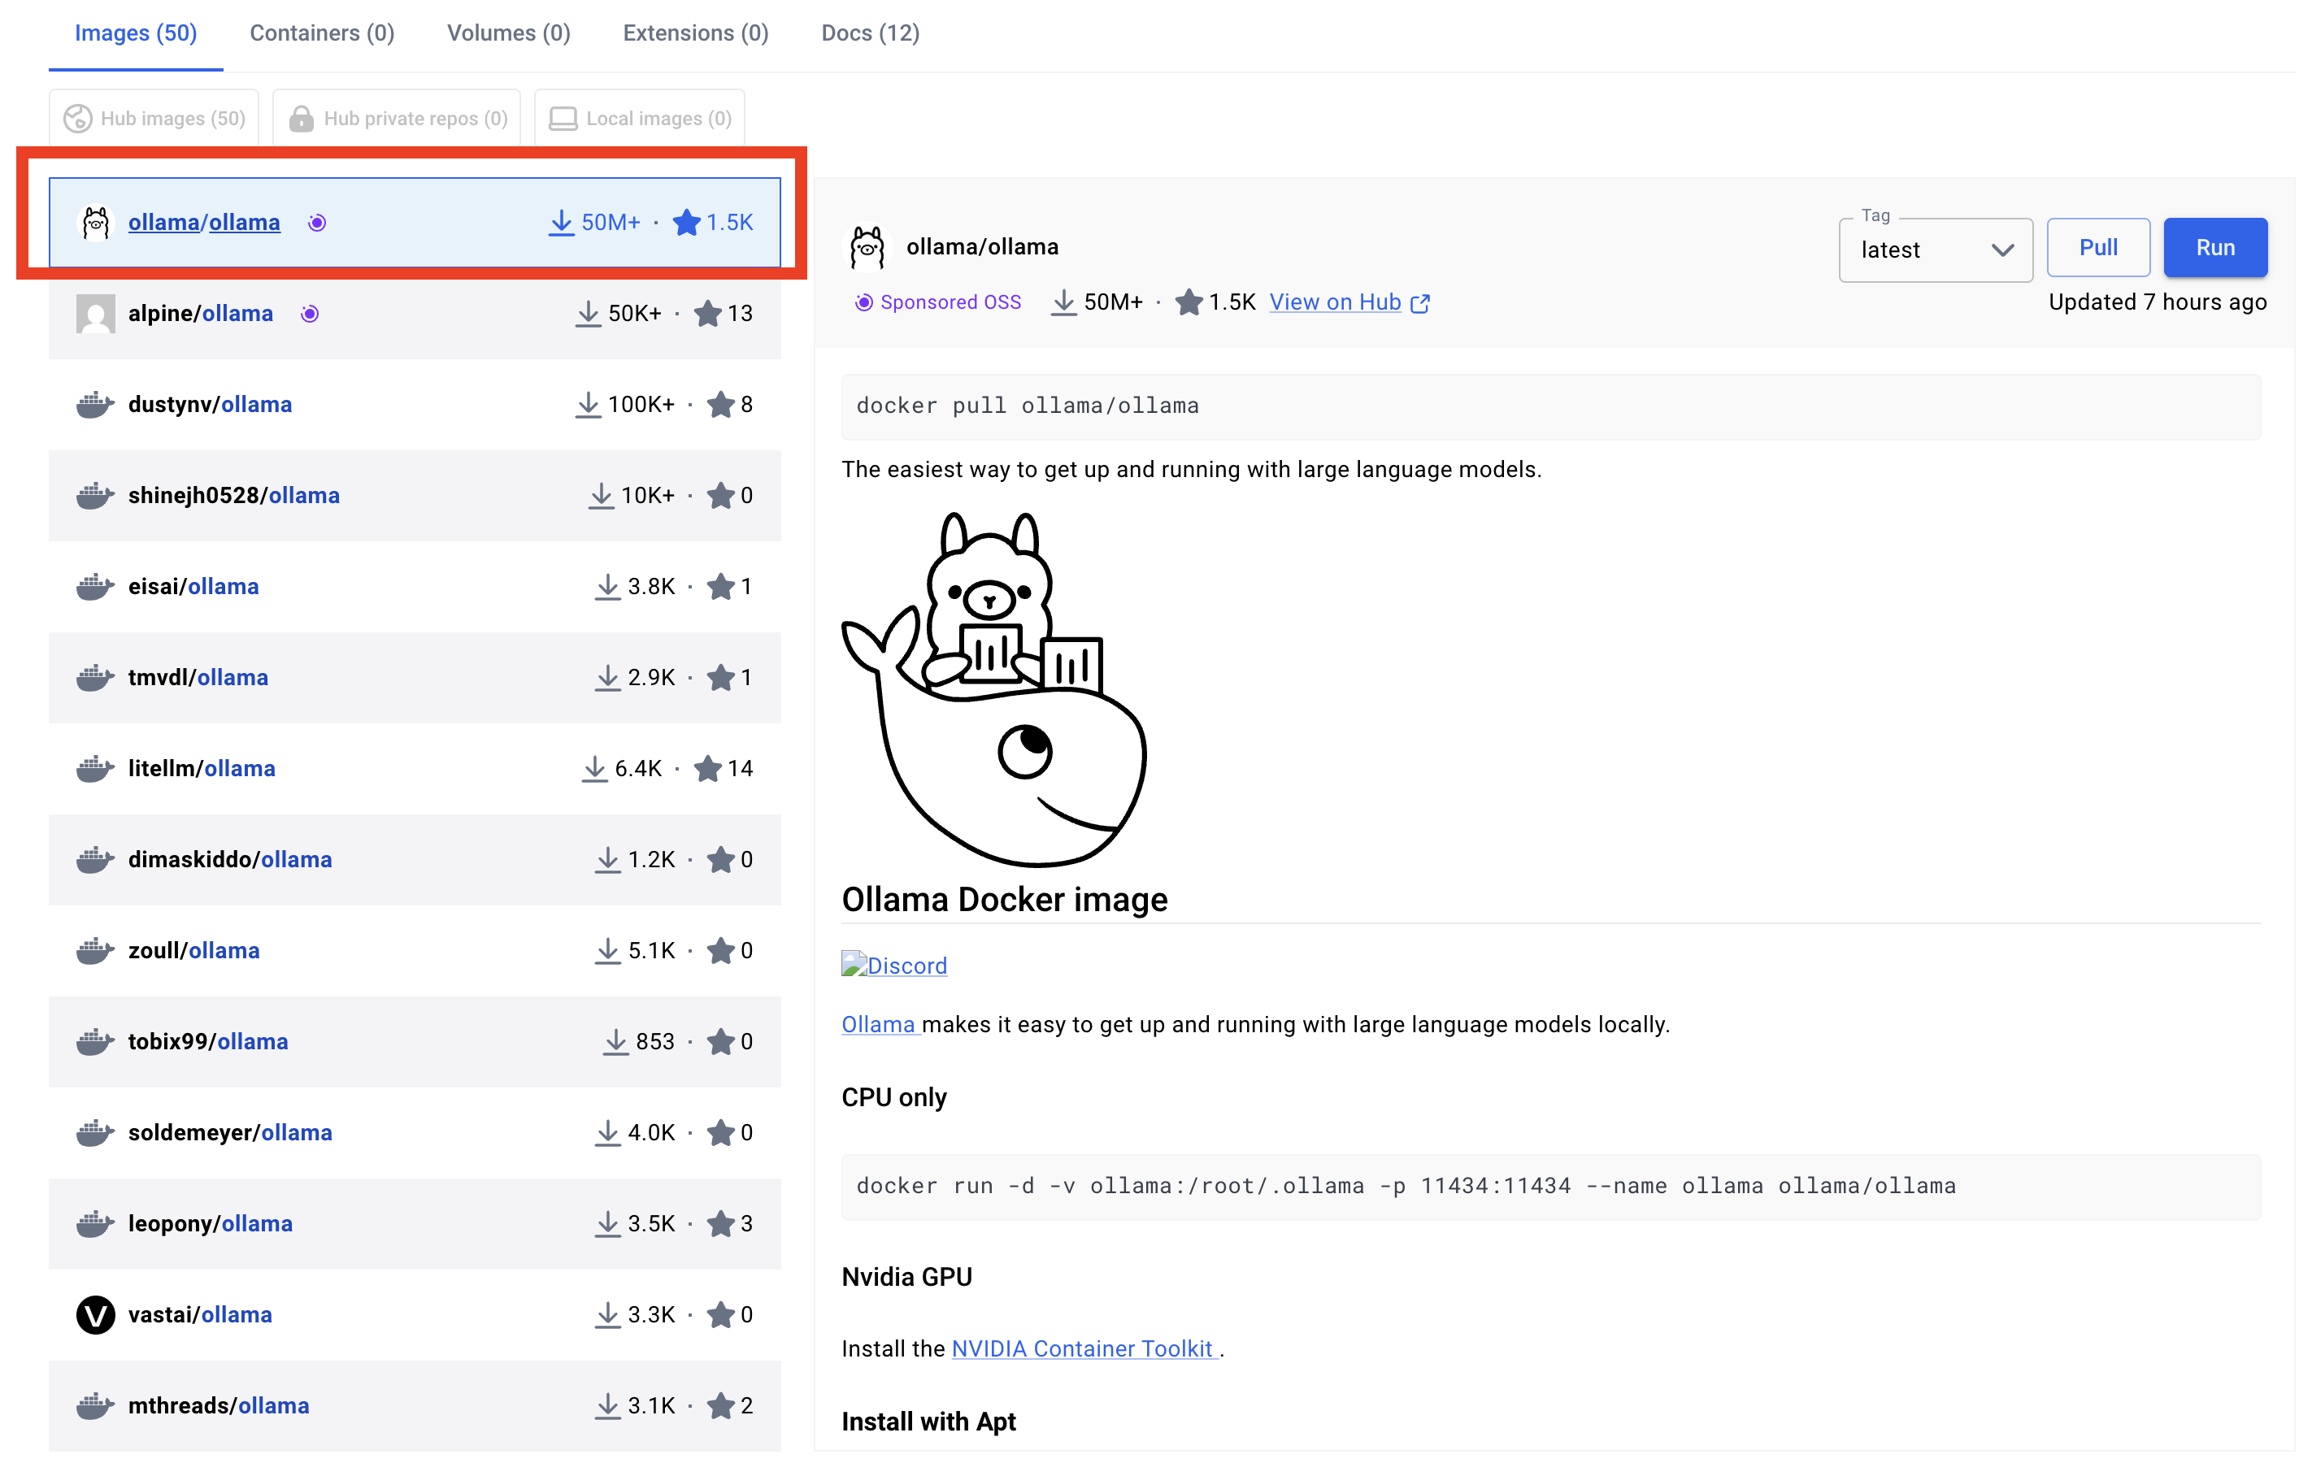Viewport: 2312px width, 1463px height.
Task: Toggle the Hub private repos (0) filter
Action: (397, 118)
